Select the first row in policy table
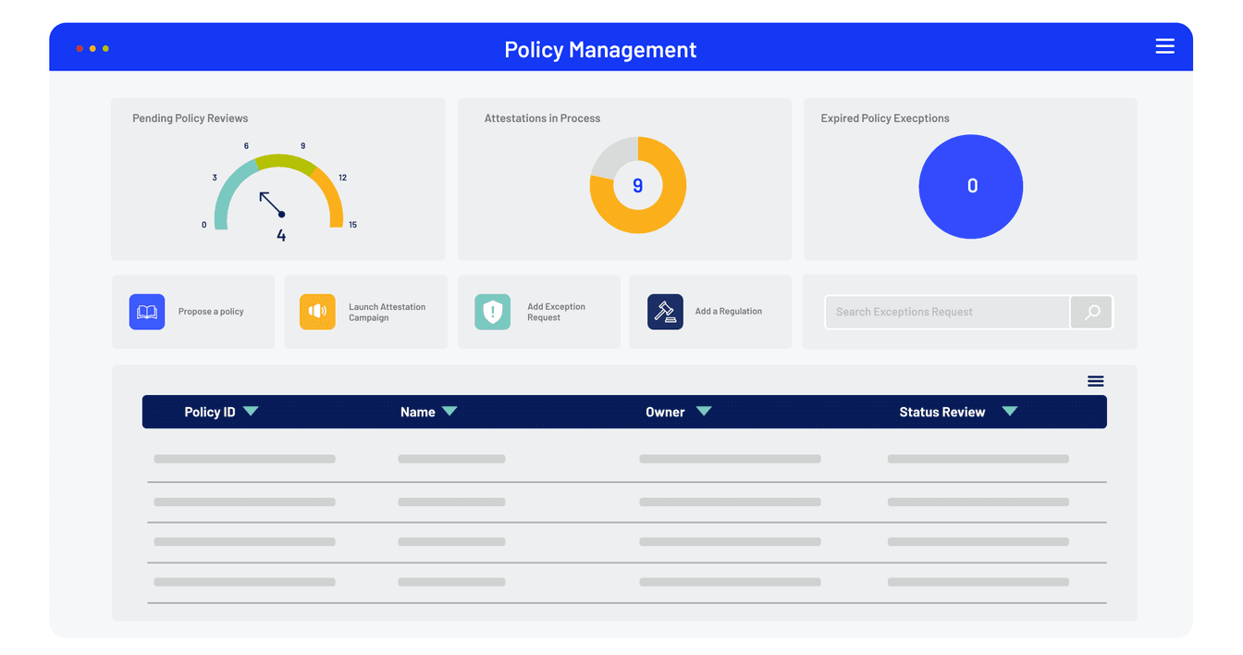Viewport: 1243px width, 655px height. coord(625,459)
